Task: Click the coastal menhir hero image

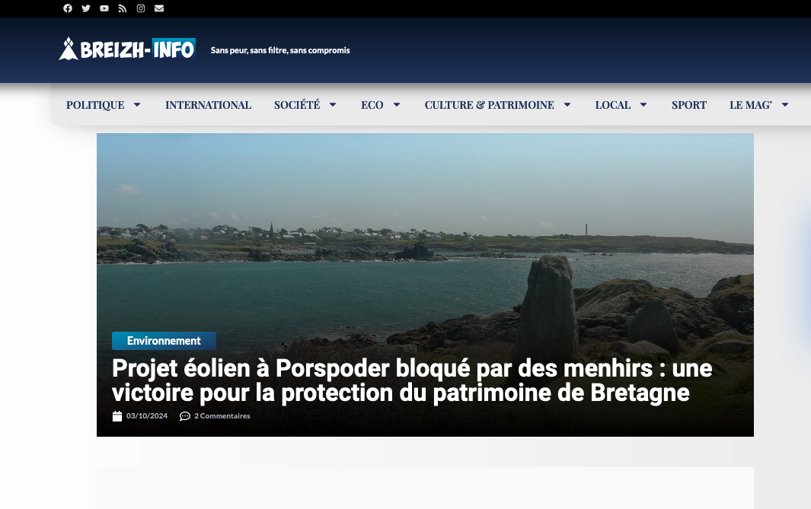Action: [x=424, y=228]
